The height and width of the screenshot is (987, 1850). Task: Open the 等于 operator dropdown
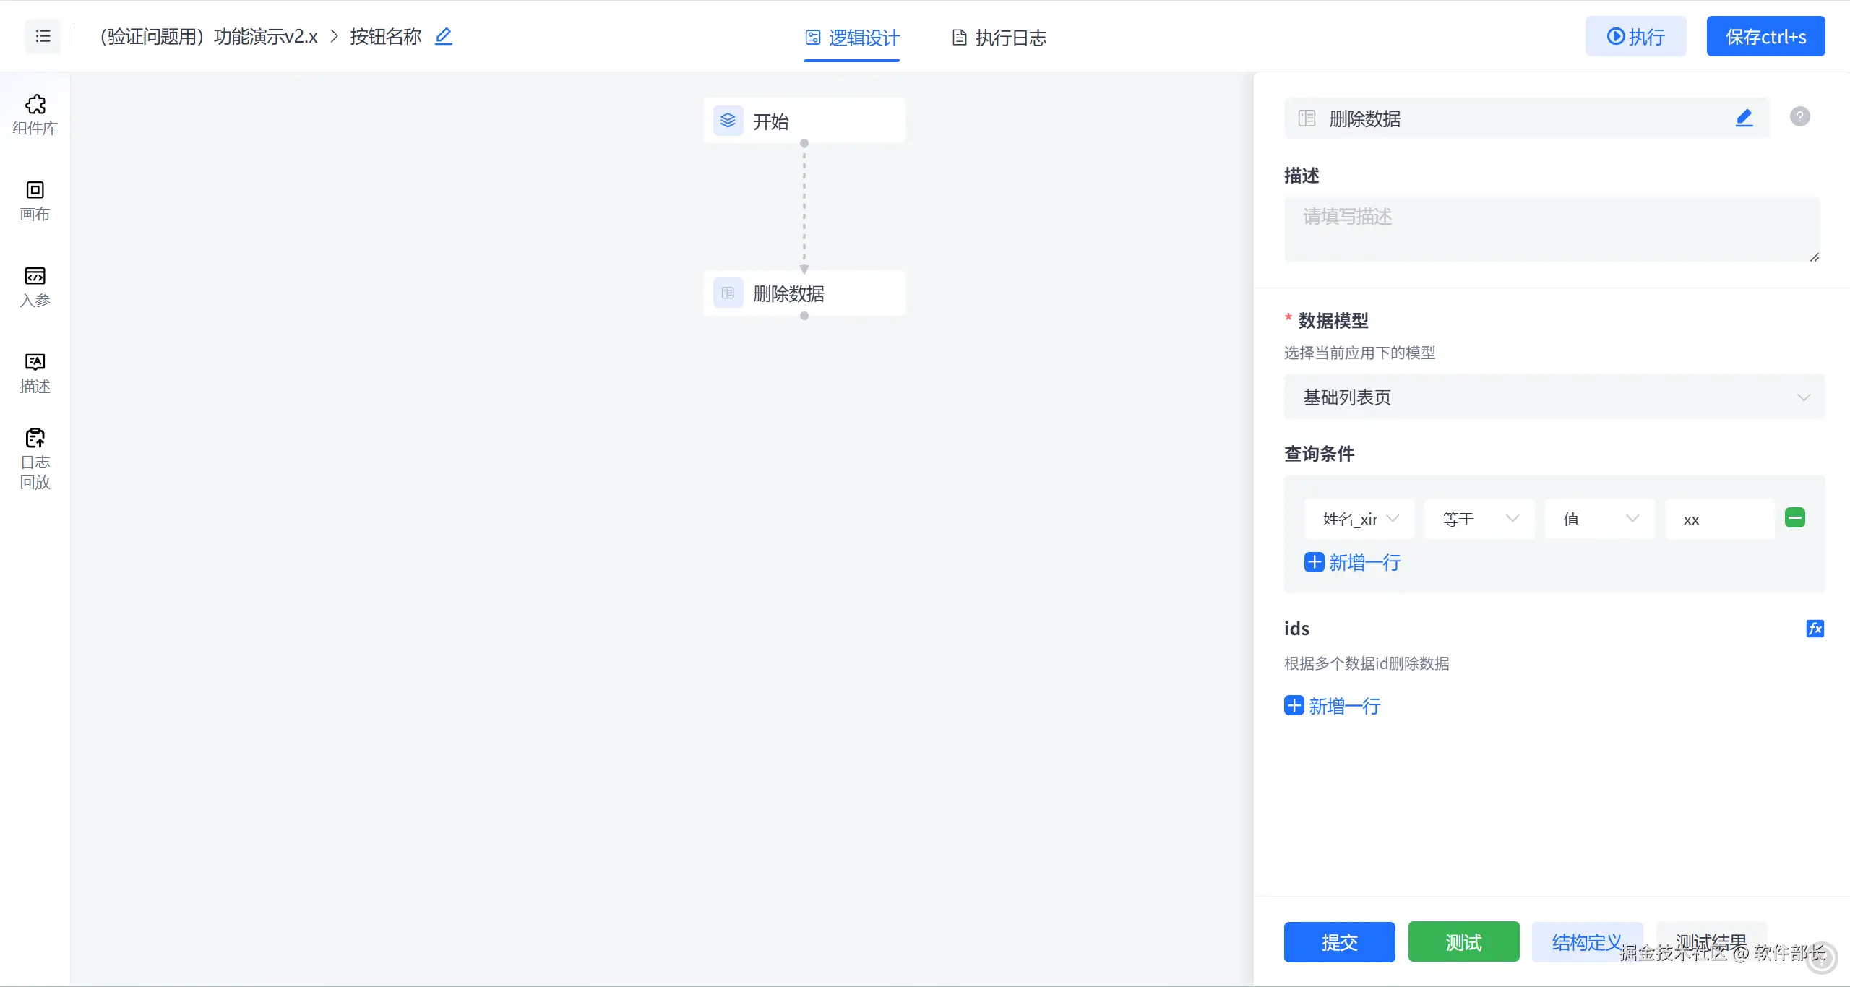pos(1479,519)
